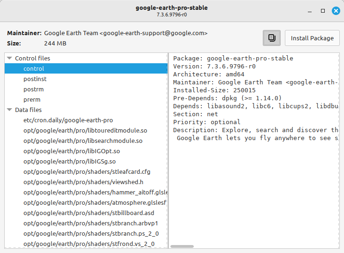
Task: Click the 'Architecture: amd64' line
Action: [209, 74]
